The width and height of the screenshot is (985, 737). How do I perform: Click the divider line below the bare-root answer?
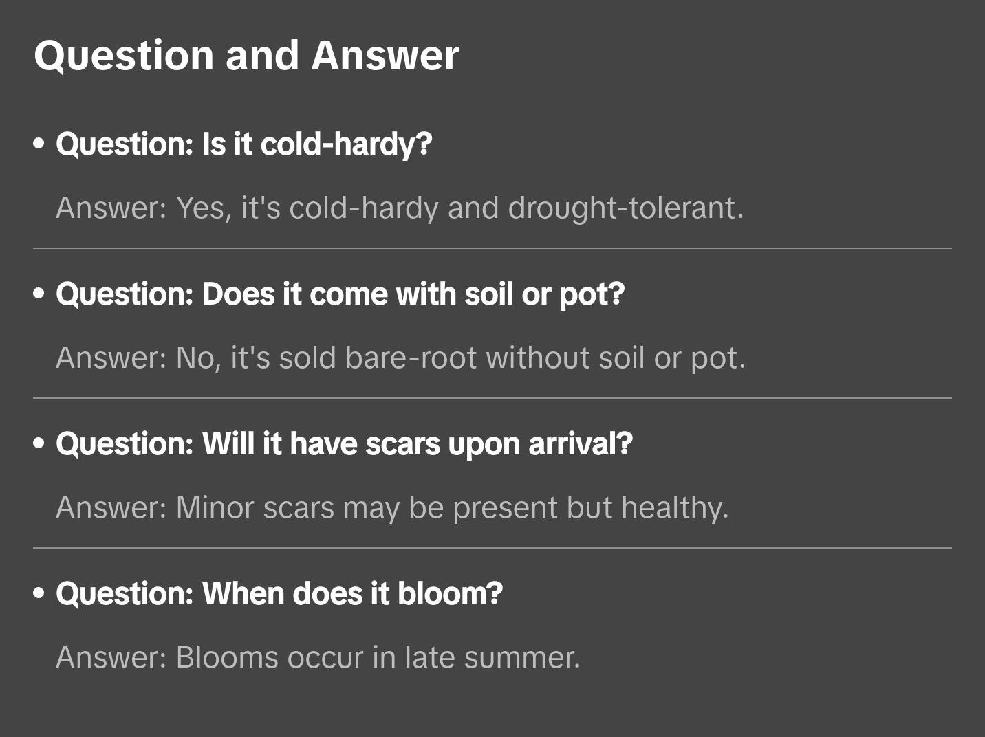coord(492,398)
